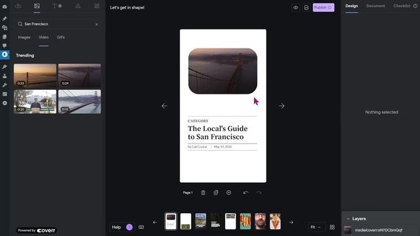Open the Help menu
This screenshot has height=236, width=420.
point(122,227)
